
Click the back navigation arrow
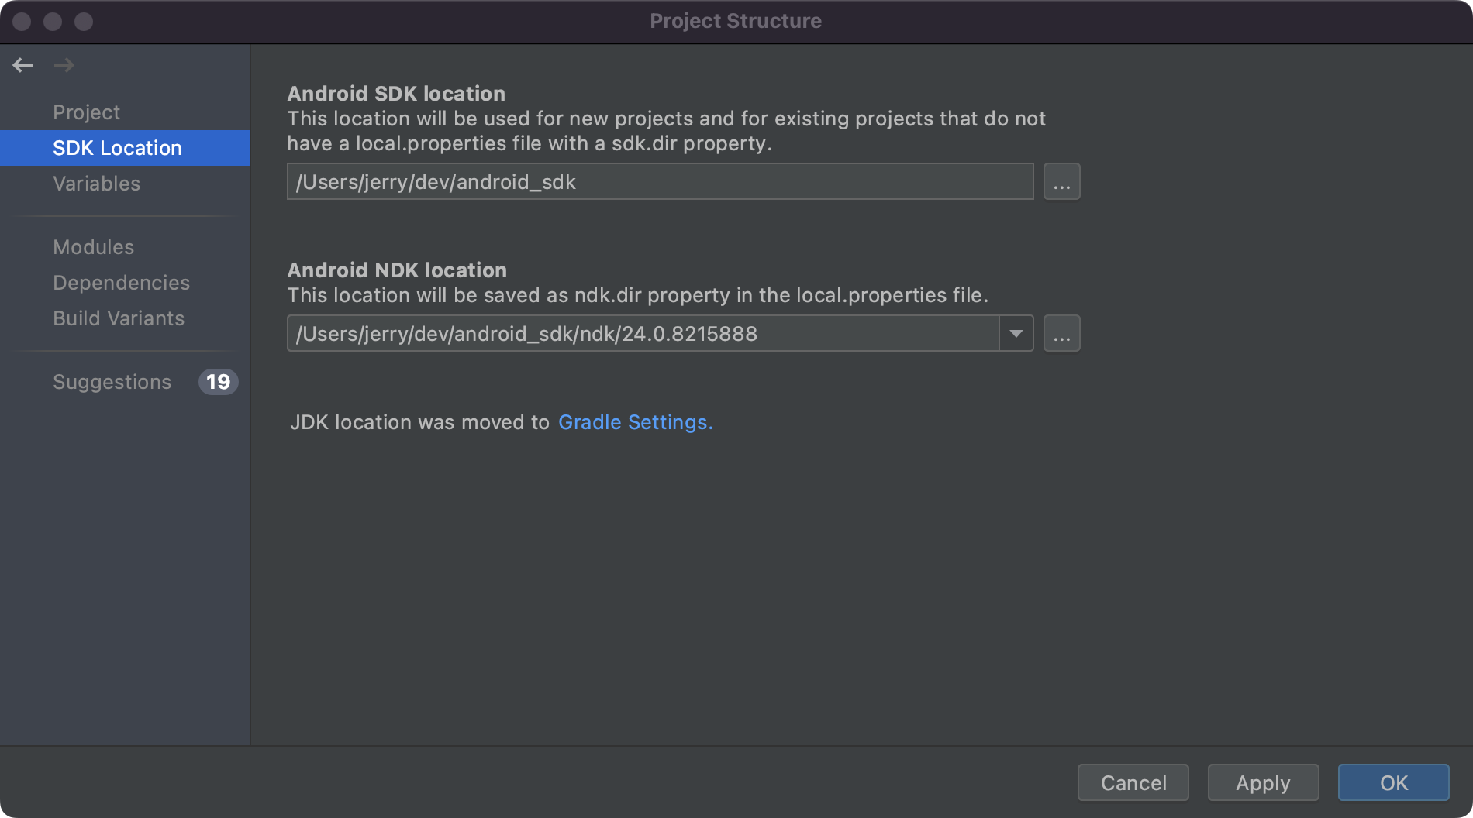(22, 65)
